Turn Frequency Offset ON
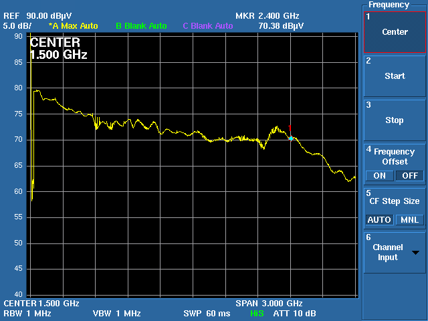 (379, 176)
